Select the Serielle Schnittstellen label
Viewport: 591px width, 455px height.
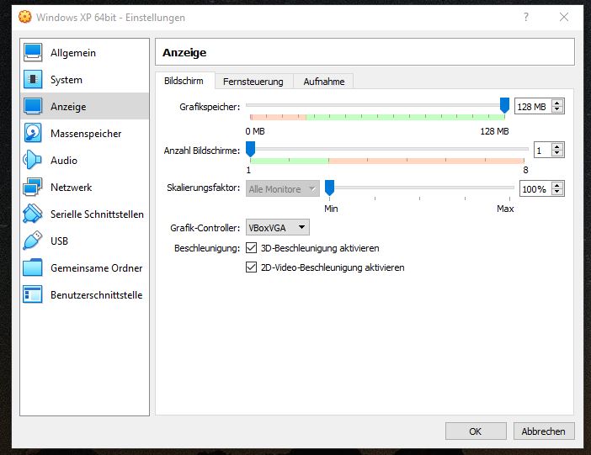(x=97, y=214)
